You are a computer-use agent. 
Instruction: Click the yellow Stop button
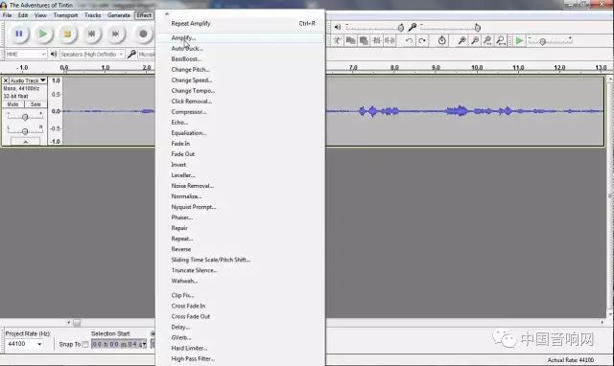pyautogui.click(x=67, y=34)
